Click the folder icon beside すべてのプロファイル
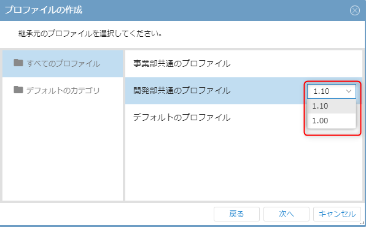 click(18, 63)
